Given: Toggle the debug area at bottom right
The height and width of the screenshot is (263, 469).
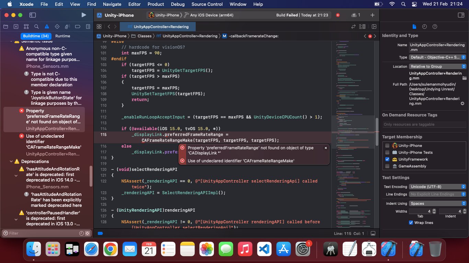Looking at the screenshot, I should click(373, 234).
